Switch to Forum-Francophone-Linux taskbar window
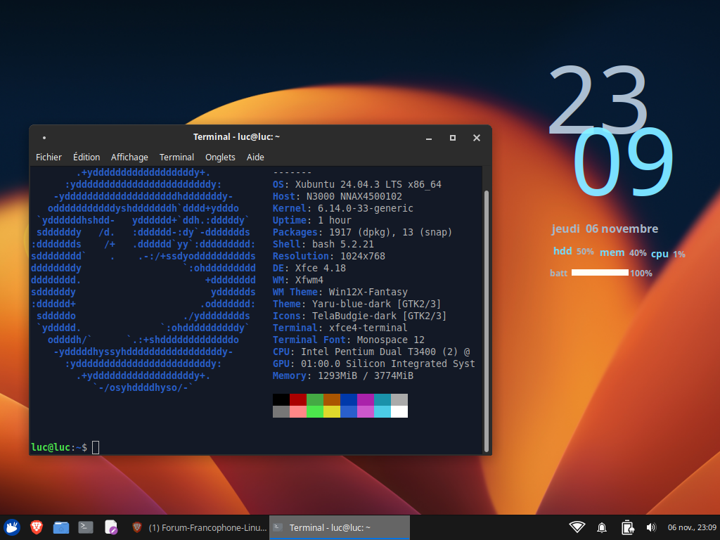720x540 pixels. [x=199, y=527]
